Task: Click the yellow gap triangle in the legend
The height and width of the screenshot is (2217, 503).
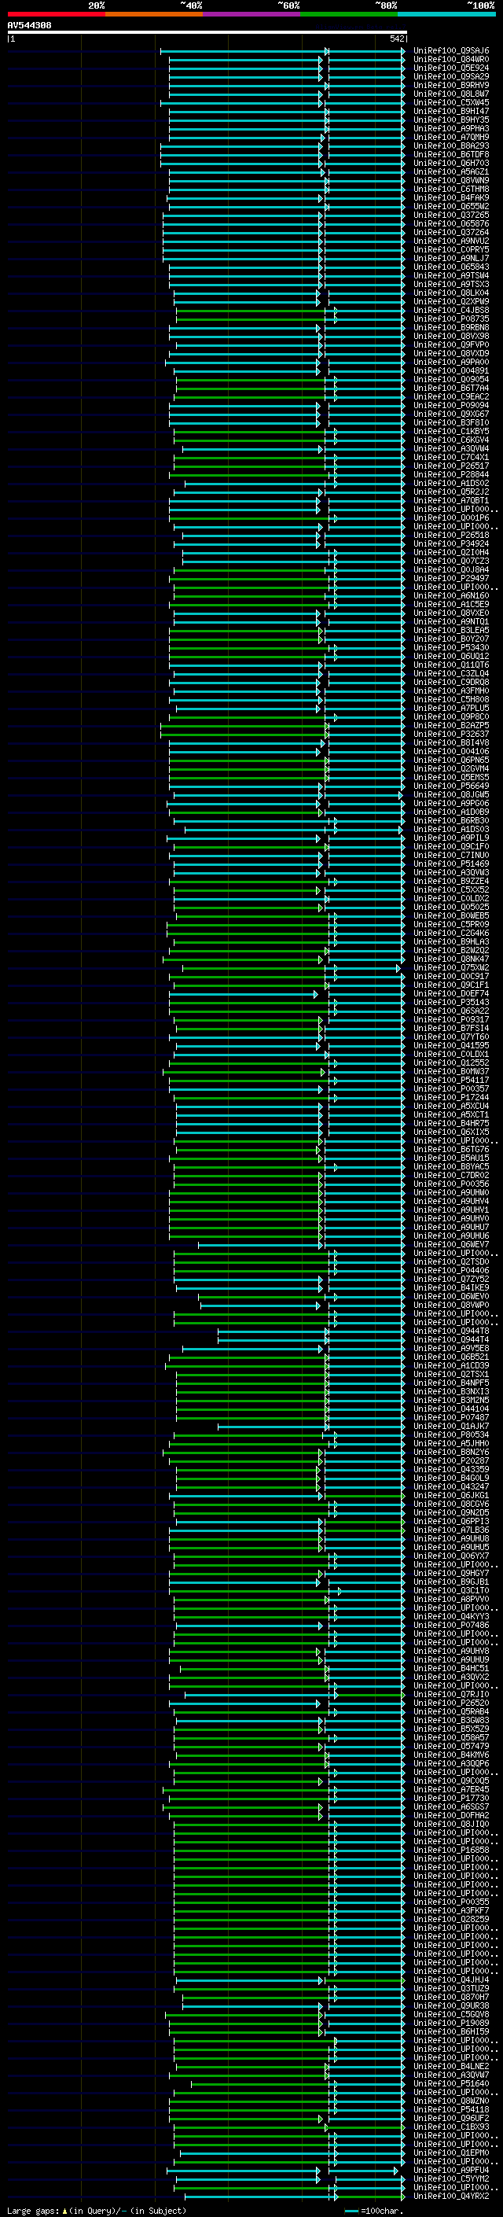Action: [x=65, y=2210]
